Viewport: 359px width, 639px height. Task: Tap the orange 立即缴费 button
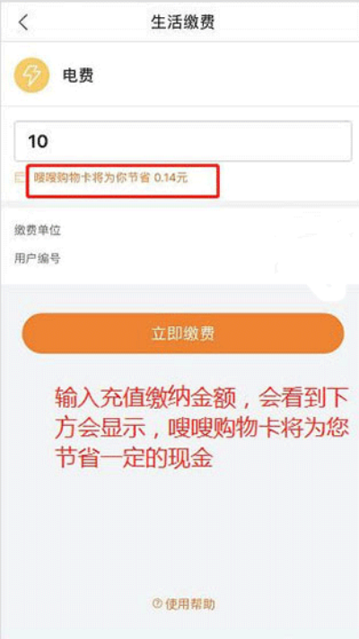(x=183, y=333)
